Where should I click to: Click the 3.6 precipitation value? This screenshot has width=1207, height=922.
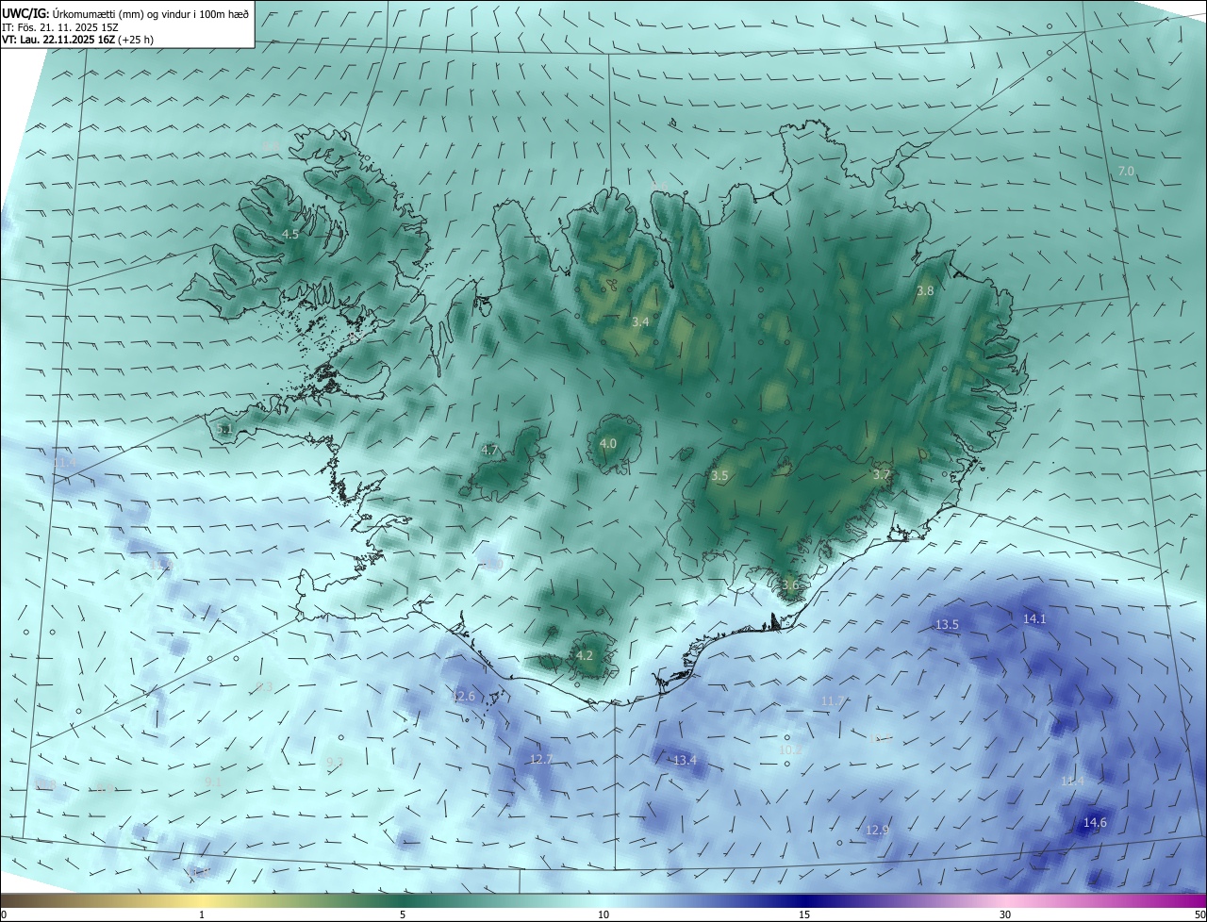tap(790, 585)
